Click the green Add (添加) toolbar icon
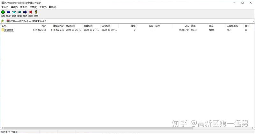The height and width of the screenshot is (134, 255). point(3,12)
